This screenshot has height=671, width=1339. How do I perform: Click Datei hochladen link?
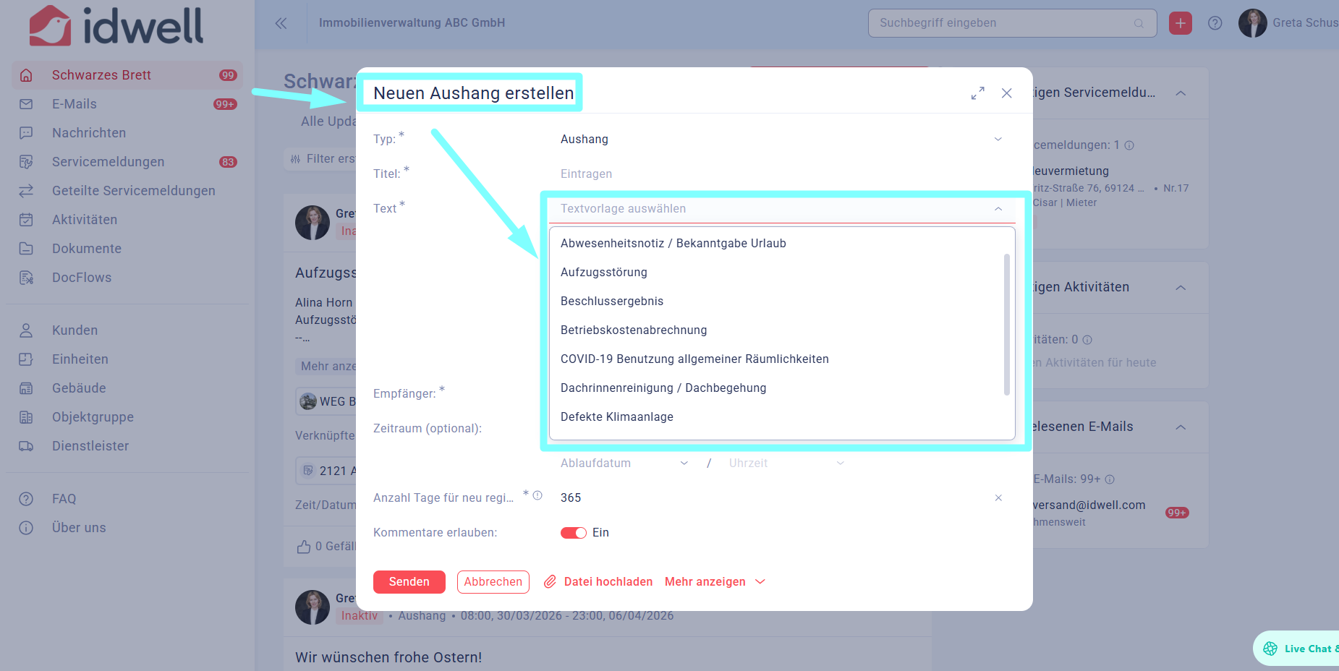608,581
